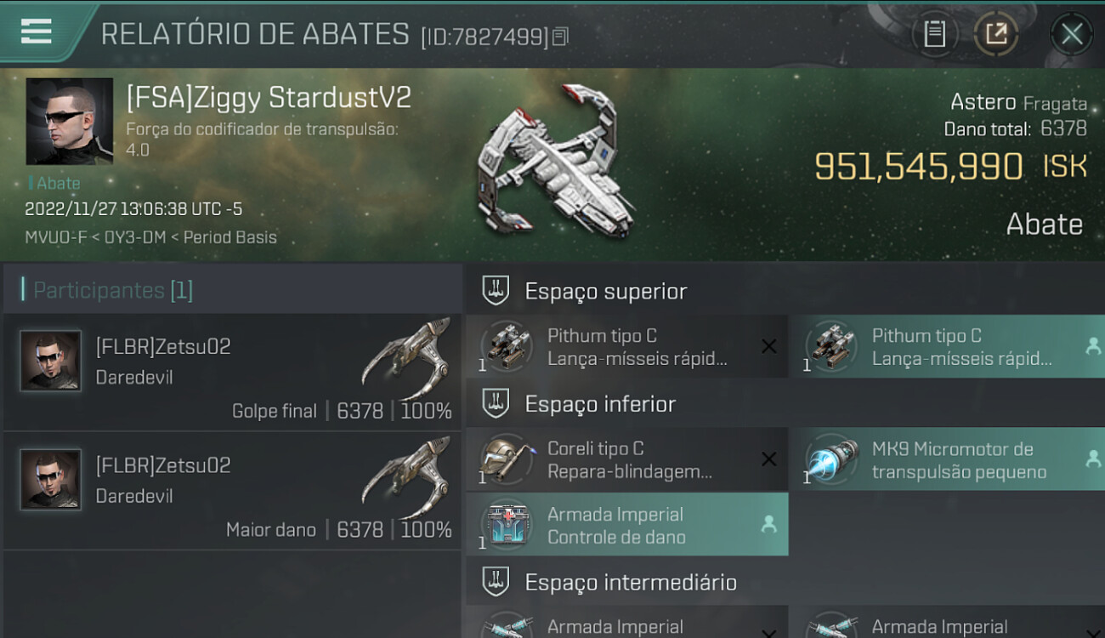
Task: Select the Participantes [1] tab
Action: [113, 290]
